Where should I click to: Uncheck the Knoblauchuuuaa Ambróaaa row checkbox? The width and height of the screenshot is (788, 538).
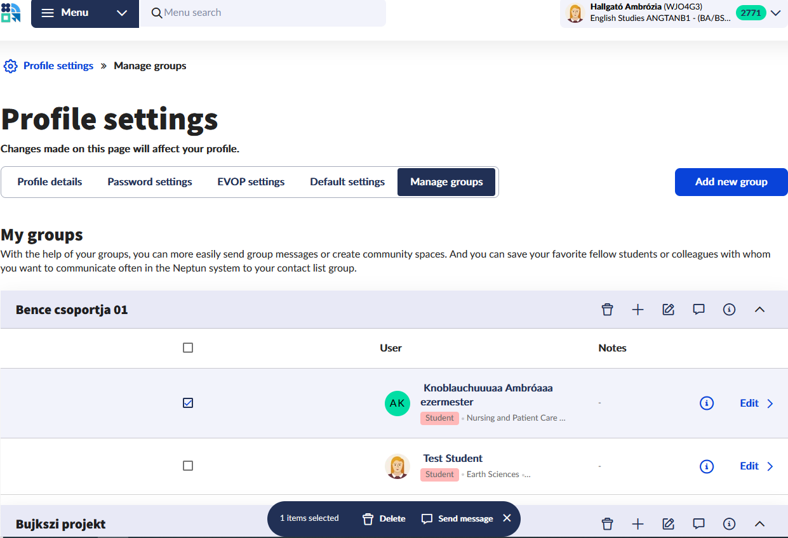pos(188,403)
